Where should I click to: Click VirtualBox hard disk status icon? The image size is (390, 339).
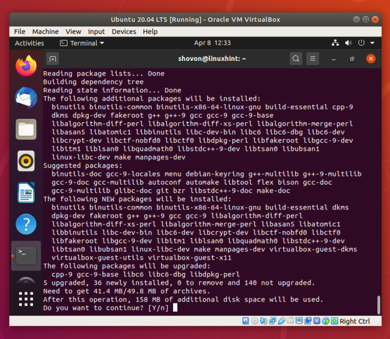click(245, 321)
